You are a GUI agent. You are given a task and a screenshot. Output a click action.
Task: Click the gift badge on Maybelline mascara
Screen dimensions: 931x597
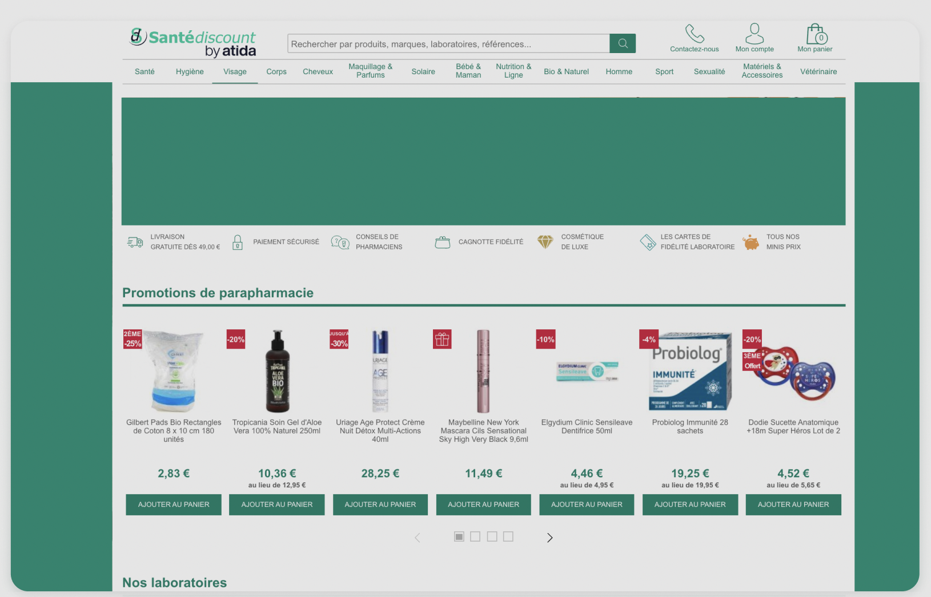point(442,339)
